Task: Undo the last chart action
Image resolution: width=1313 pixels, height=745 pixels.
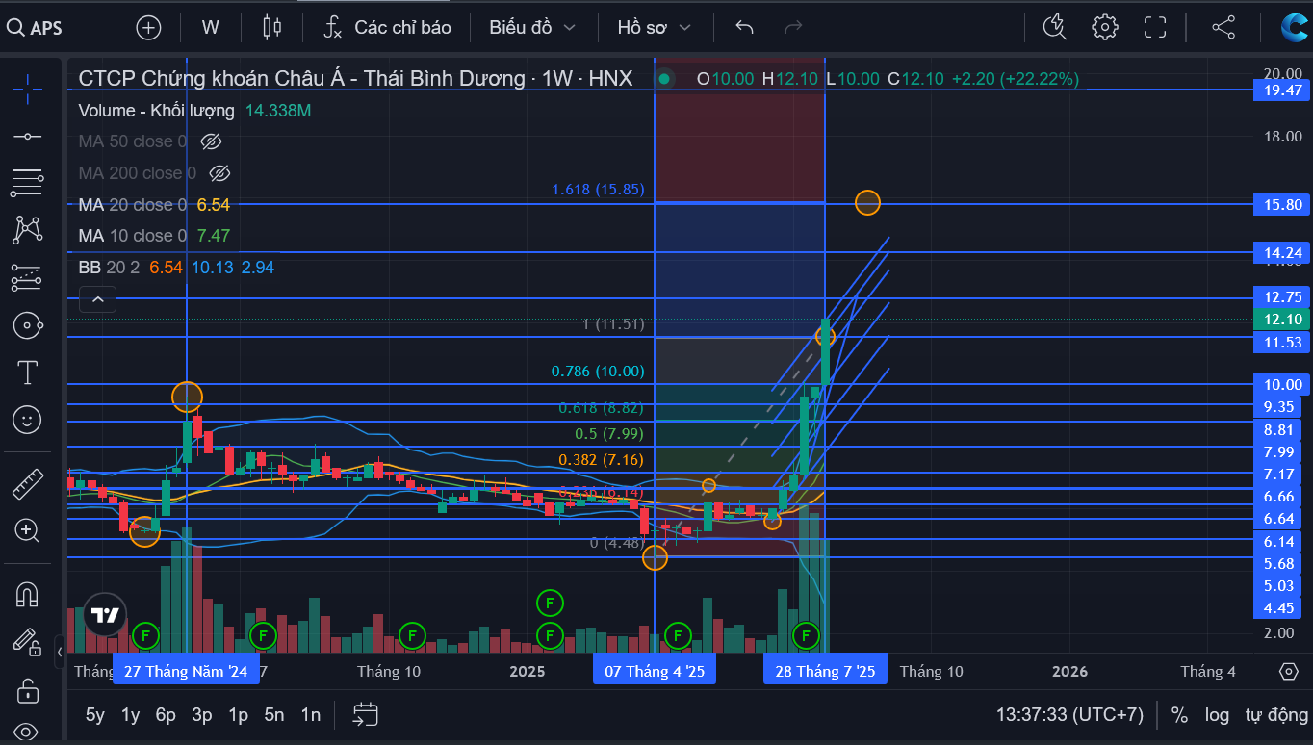Action: (744, 27)
